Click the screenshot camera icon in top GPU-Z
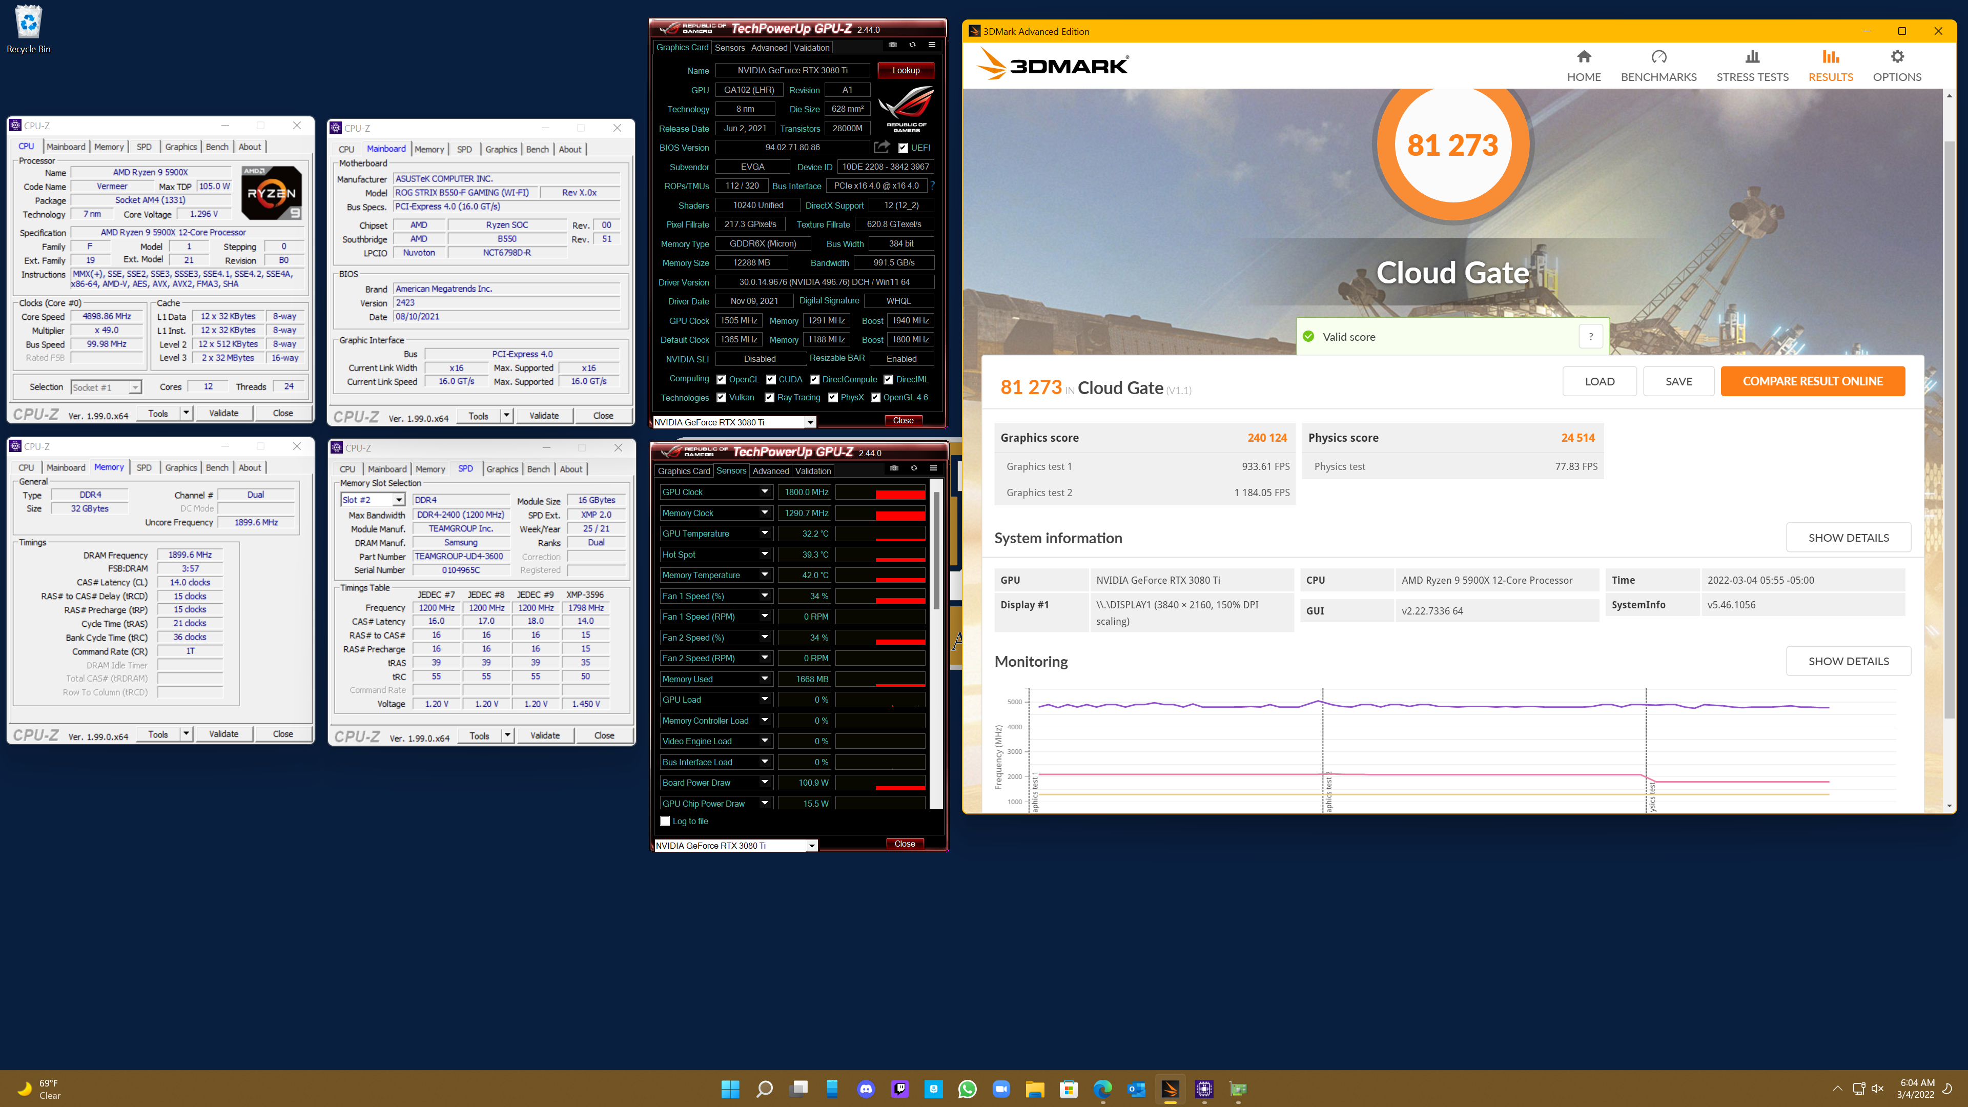This screenshot has width=1968, height=1107. (x=892, y=45)
